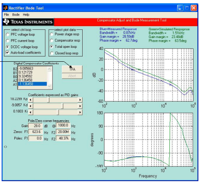Select coefficient 9.324592 in list
This screenshot has height=184, width=200.
(32, 76)
